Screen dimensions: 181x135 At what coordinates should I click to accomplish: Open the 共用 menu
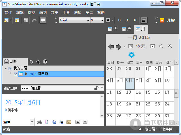[x=55, y=12]
